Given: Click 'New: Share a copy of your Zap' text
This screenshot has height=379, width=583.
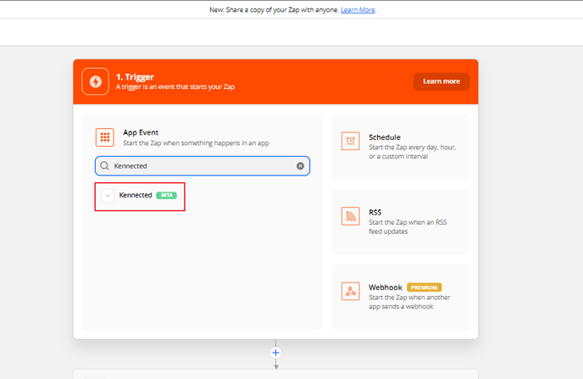Looking at the screenshot, I should pyautogui.click(x=275, y=9).
